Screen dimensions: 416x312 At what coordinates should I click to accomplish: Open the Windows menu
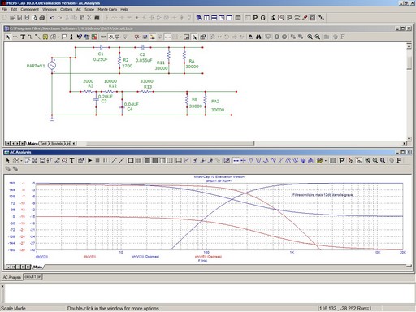pyautogui.click(x=50, y=9)
